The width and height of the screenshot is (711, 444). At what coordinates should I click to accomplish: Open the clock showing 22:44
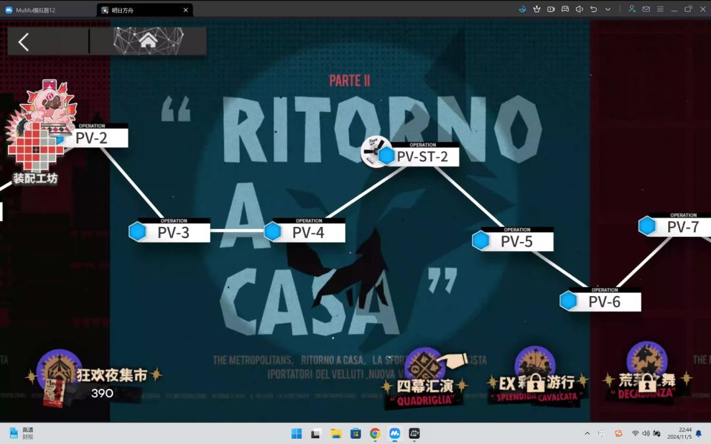click(x=679, y=433)
